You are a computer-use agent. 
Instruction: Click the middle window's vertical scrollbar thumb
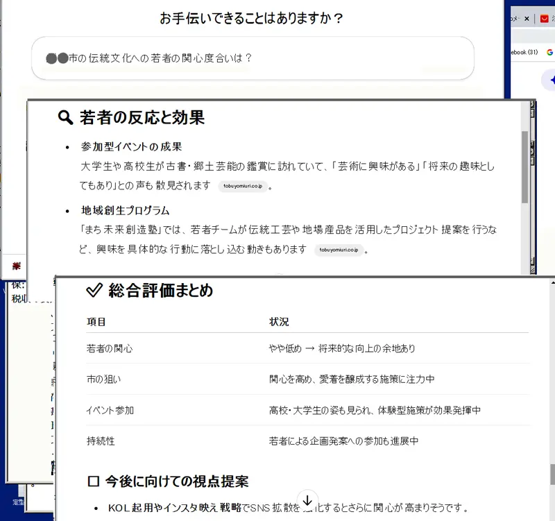[x=524, y=166]
